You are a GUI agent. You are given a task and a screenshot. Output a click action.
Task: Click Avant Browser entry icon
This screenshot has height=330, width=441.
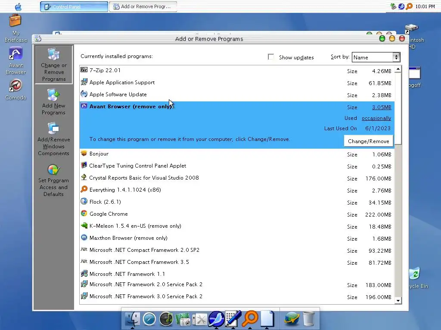(84, 106)
